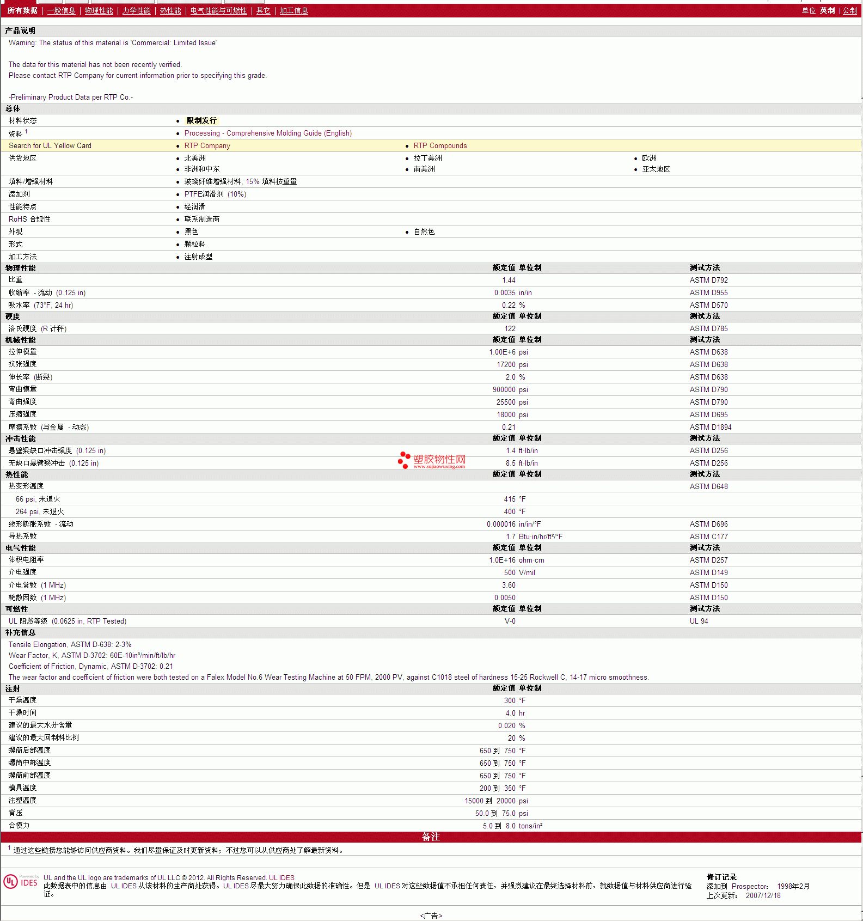Select 抗张强度 value 17200
863x921 pixels.
click(x=506, y=364)
